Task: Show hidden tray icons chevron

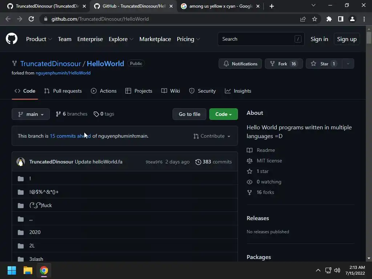Action: (318, 270)
